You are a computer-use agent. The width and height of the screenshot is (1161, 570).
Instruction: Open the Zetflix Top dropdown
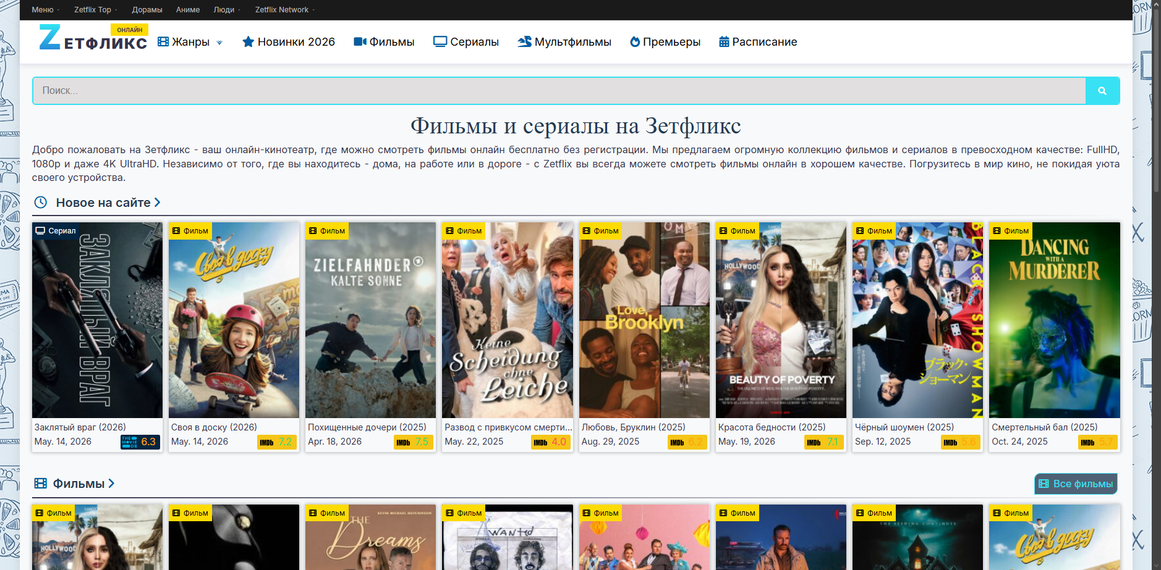[95, 10]
